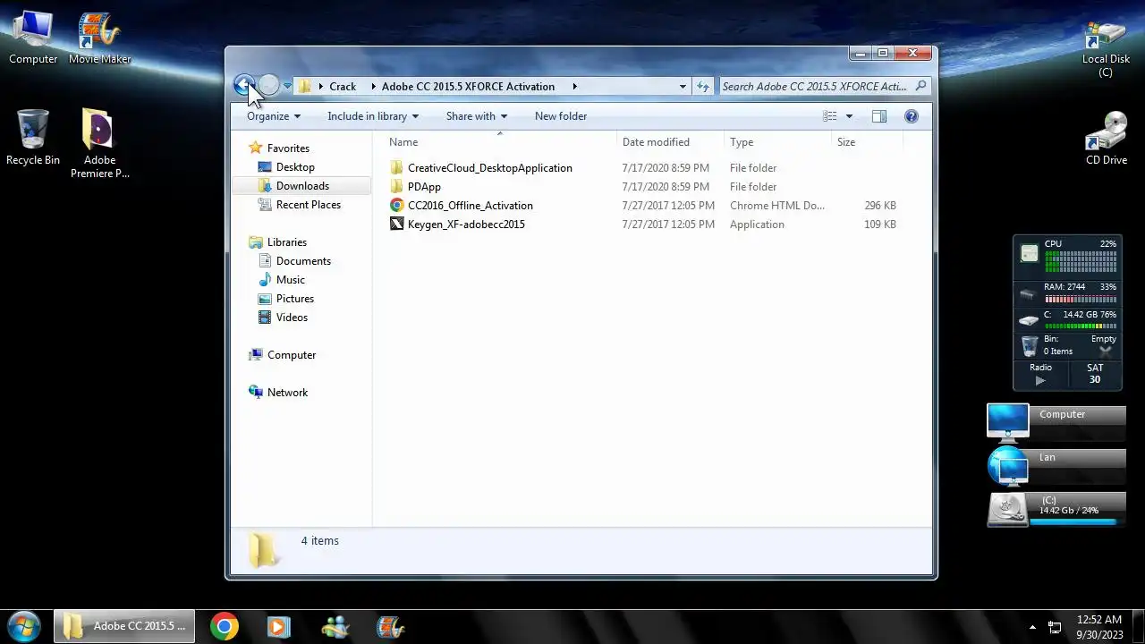Select the Keygen_XF-adobecc2015 application file

pos(466,225)
